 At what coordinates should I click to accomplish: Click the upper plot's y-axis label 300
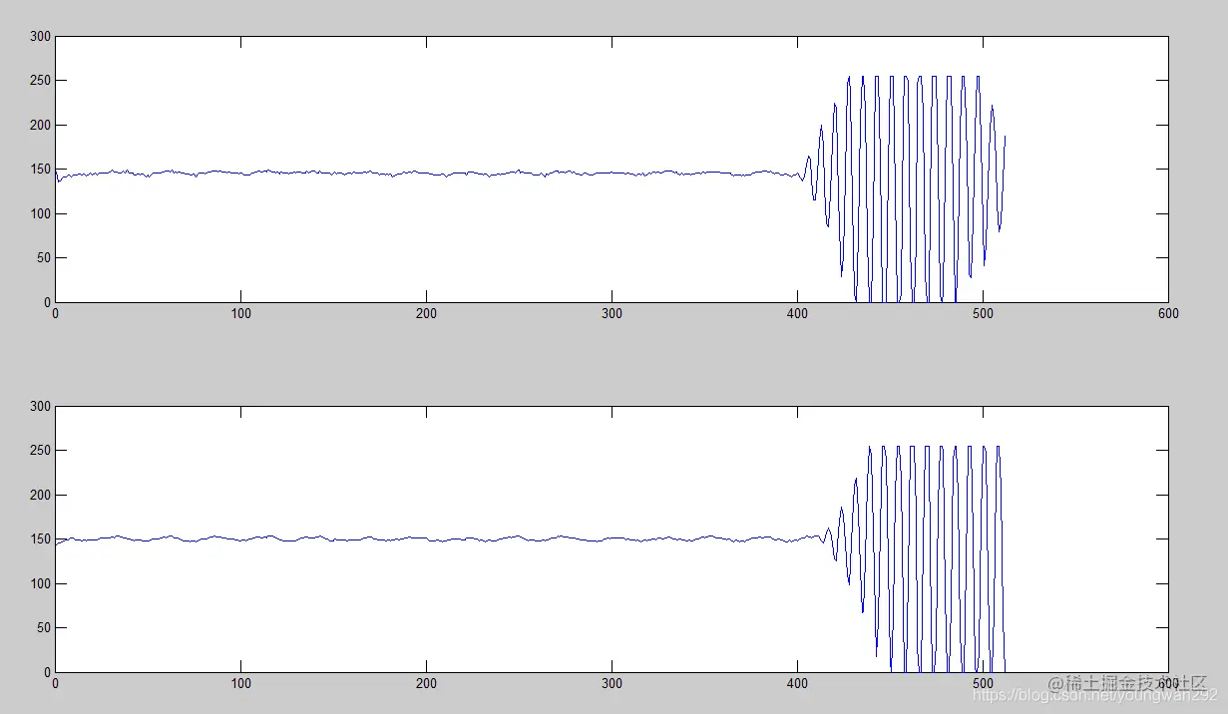tap(40, 37)
